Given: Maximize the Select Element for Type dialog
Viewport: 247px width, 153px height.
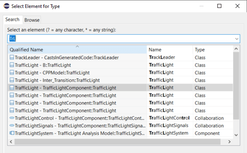Looking at the screenshot, I should coord(219,6).
